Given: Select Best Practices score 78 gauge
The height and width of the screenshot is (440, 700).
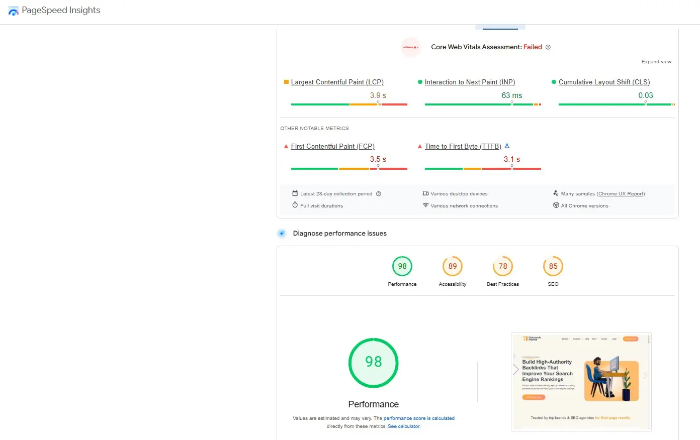Looking at the screenshot, I should (x=502, y=271).
